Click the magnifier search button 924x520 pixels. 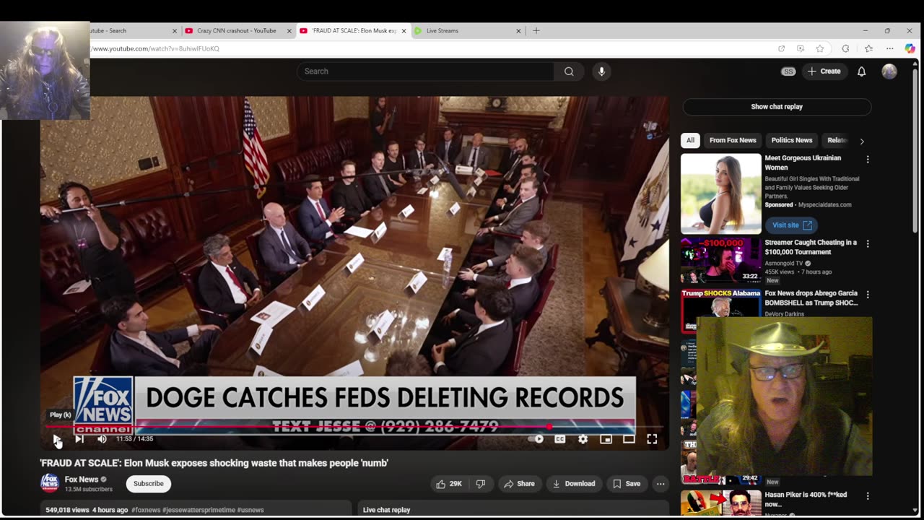pyautogui.click(x=569, y=71)
